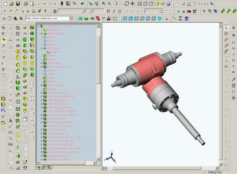Switch to the FeatureManager tree tab
This screenshot has width=237, height=174.
tap(39, 167)
